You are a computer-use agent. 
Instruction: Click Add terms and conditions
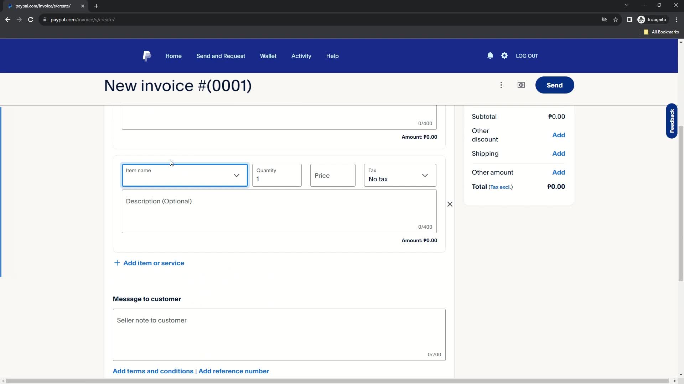click(x=153, y=371)
